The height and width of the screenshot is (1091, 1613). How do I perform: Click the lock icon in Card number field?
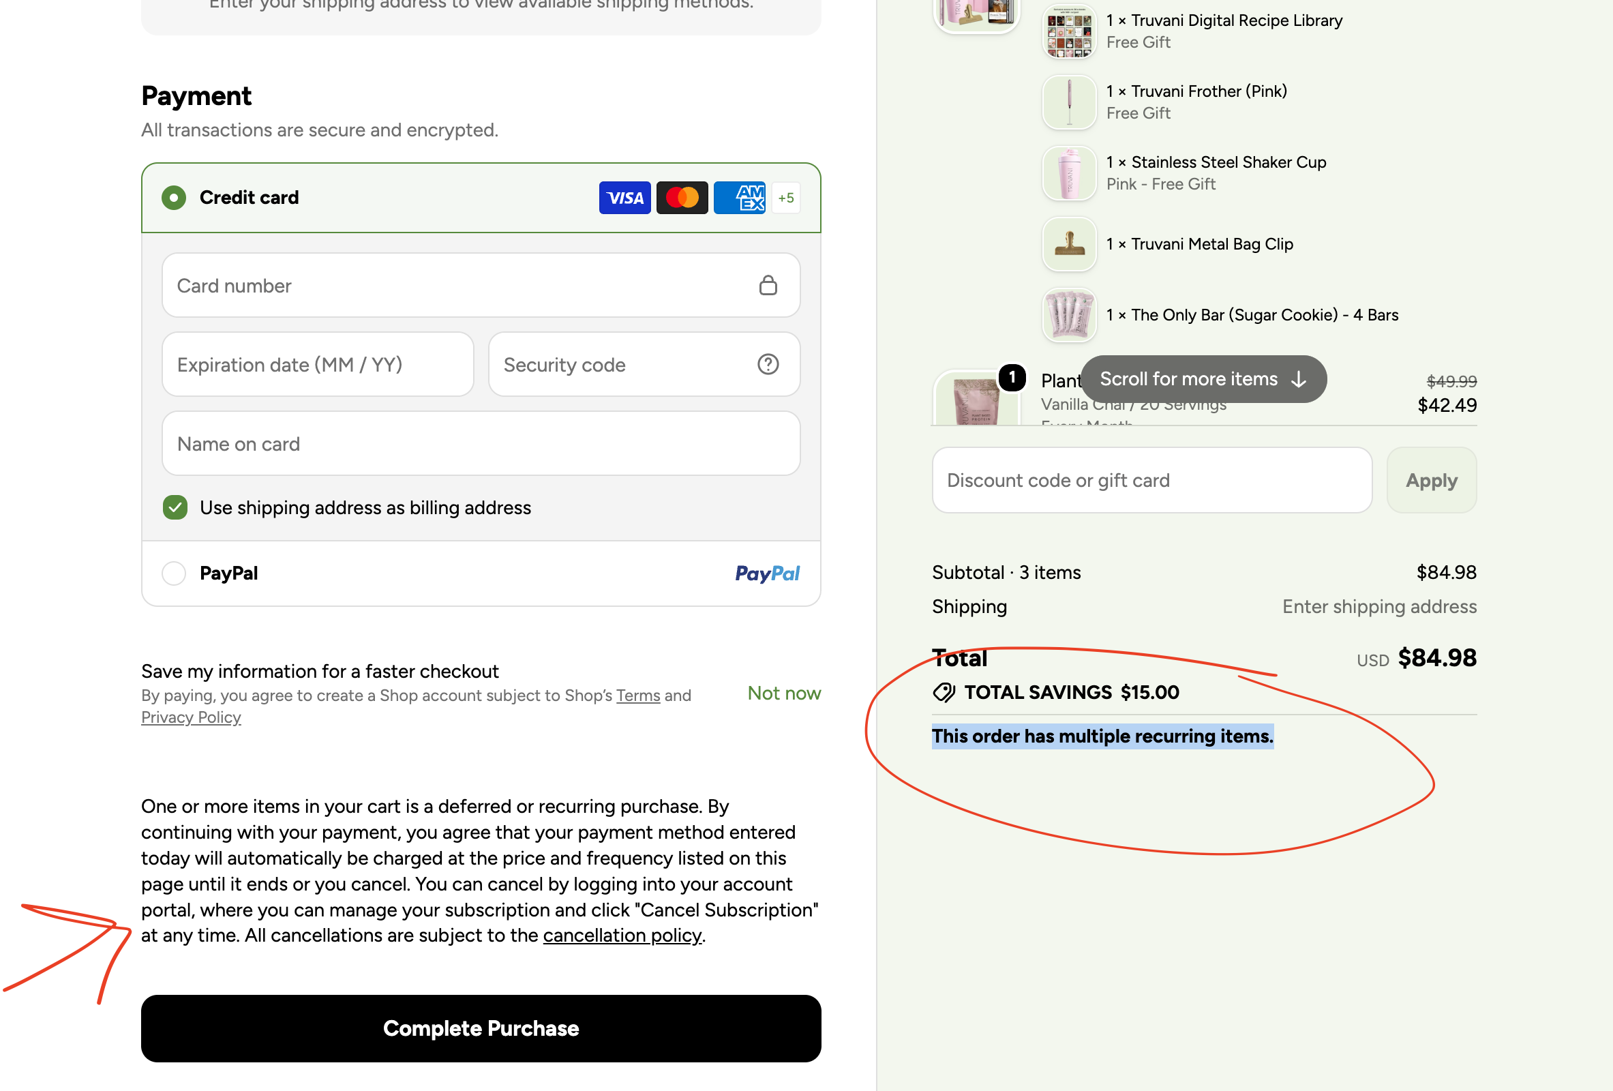tap(768, 285)
